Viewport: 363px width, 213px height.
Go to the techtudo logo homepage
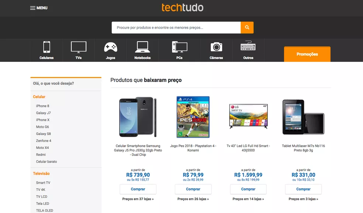coord(182,7)
